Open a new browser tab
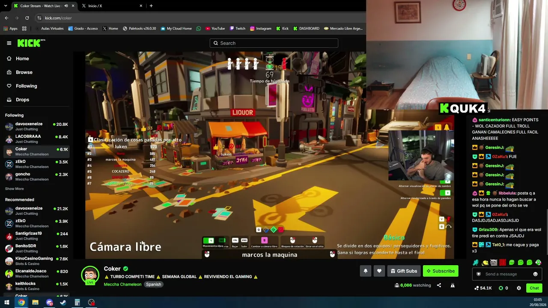Image resolution: width=548 pixels, height=308 pixels. pyautogui.click(x=151, y=6)
